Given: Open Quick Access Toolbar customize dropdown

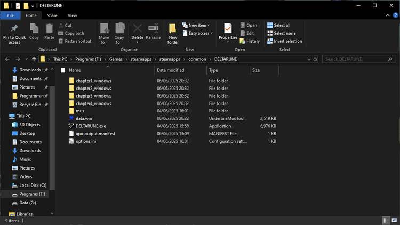Looking at the screenshot, I should tap(33, 6).
